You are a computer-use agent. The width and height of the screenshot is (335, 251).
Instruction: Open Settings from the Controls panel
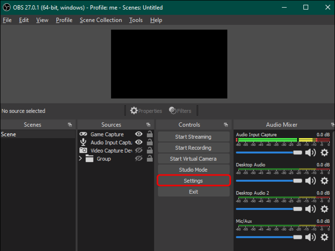coord(193,180)
